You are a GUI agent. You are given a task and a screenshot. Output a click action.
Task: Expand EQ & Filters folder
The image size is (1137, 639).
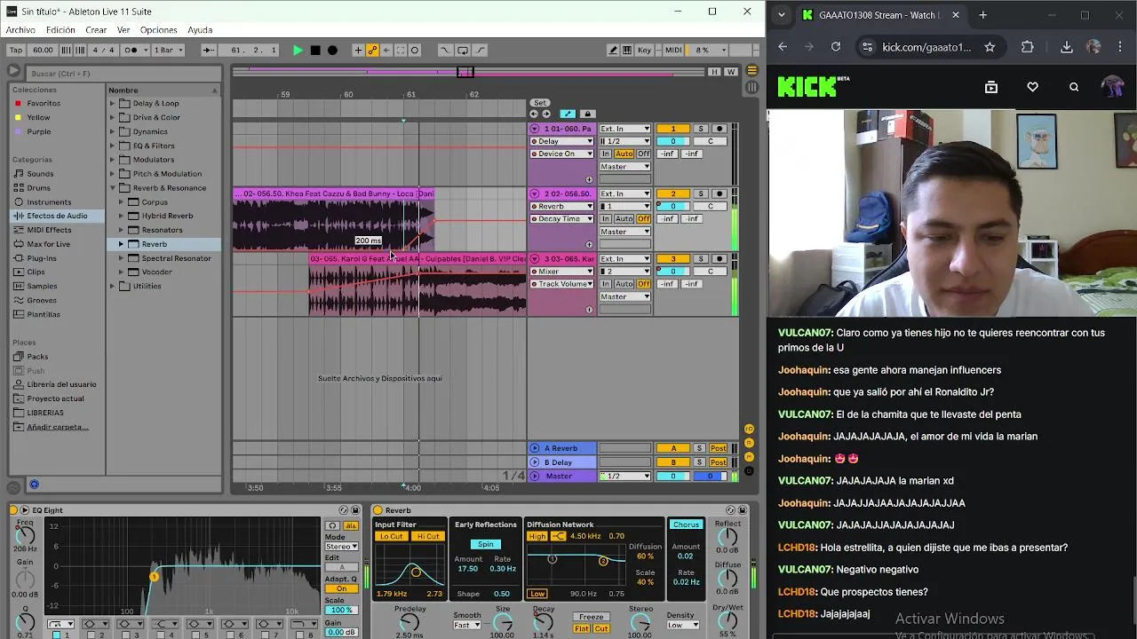pyautogui.click(x=113, y=146)
